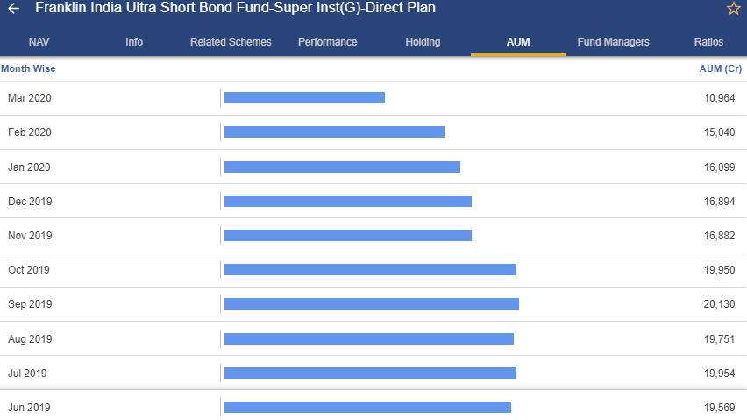
Task: Open the Related Schemes tab
Action: (231, 42)
